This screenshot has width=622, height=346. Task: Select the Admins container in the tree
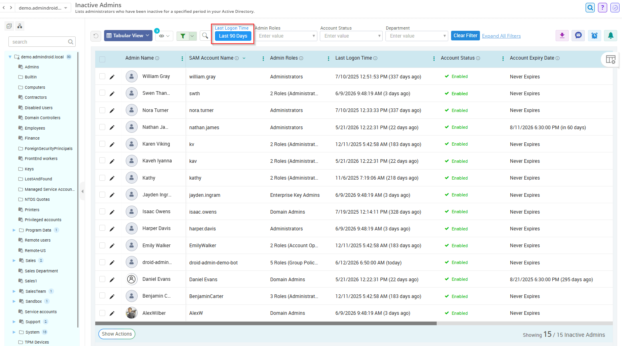tap(32, 67)
